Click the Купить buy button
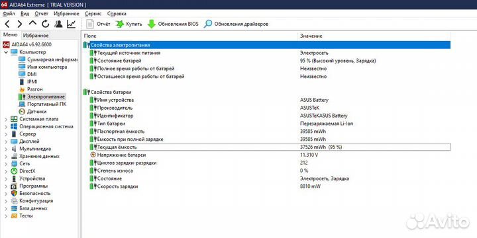Image resolution: width=477 pixels, height=238 pixels. (x=129, y=24)
